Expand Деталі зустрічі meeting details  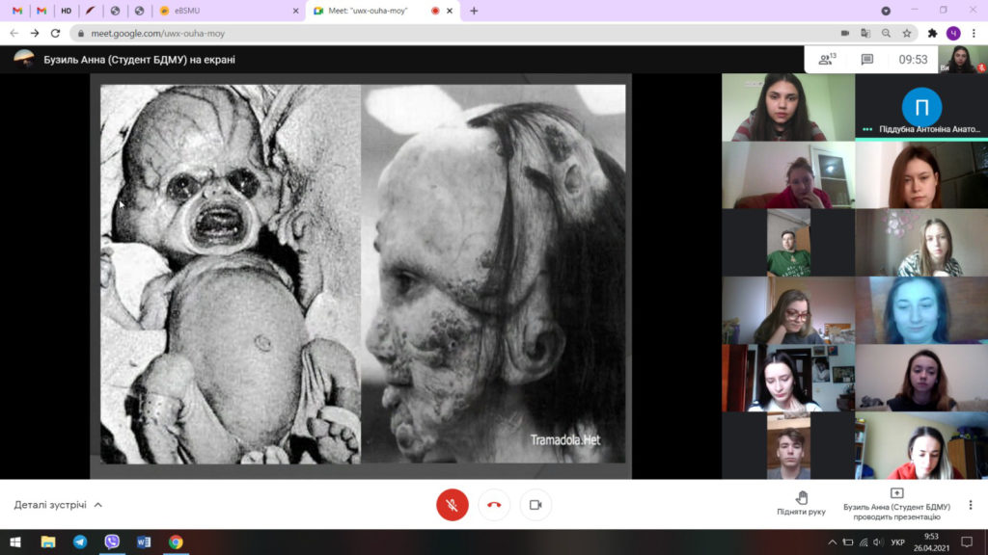click(x=58, y=504)
